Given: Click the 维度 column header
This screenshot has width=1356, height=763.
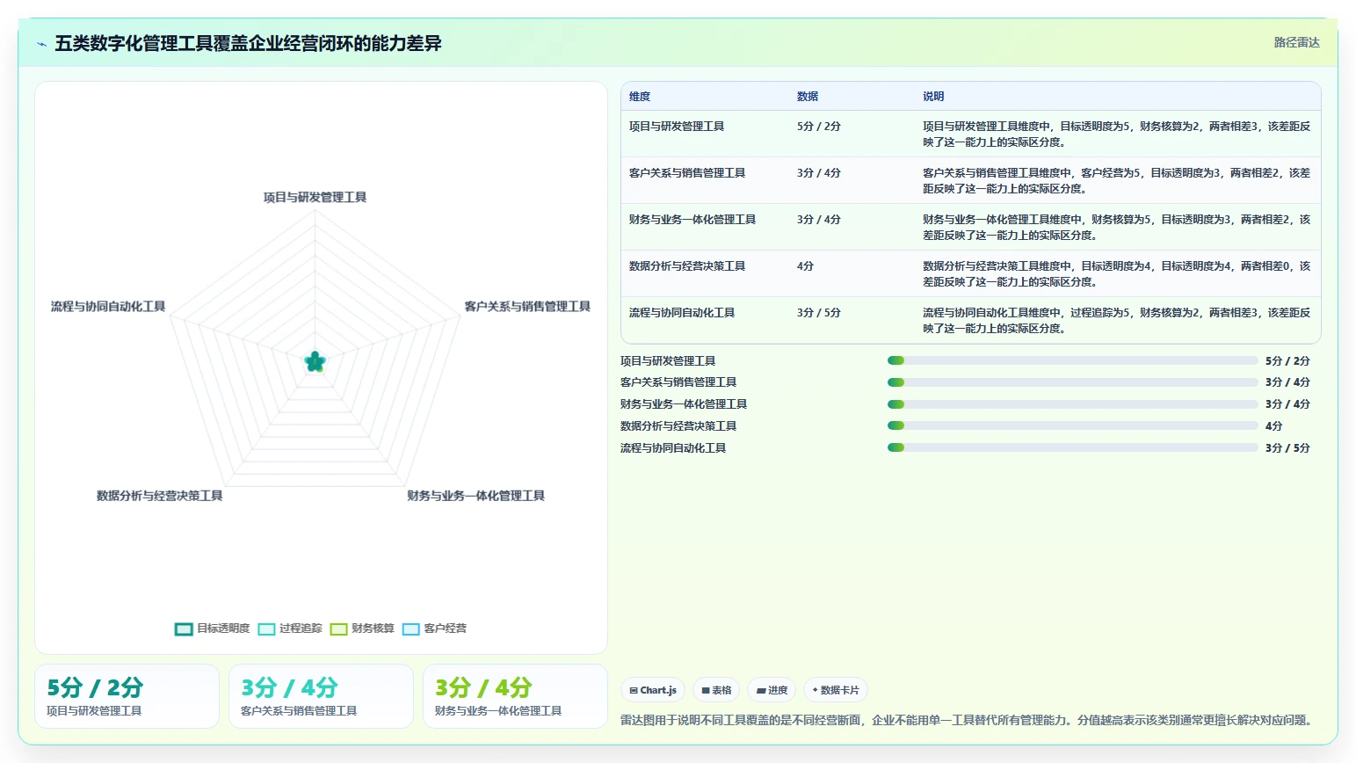Looking at the screenshot, I should [x=640, y=97].
